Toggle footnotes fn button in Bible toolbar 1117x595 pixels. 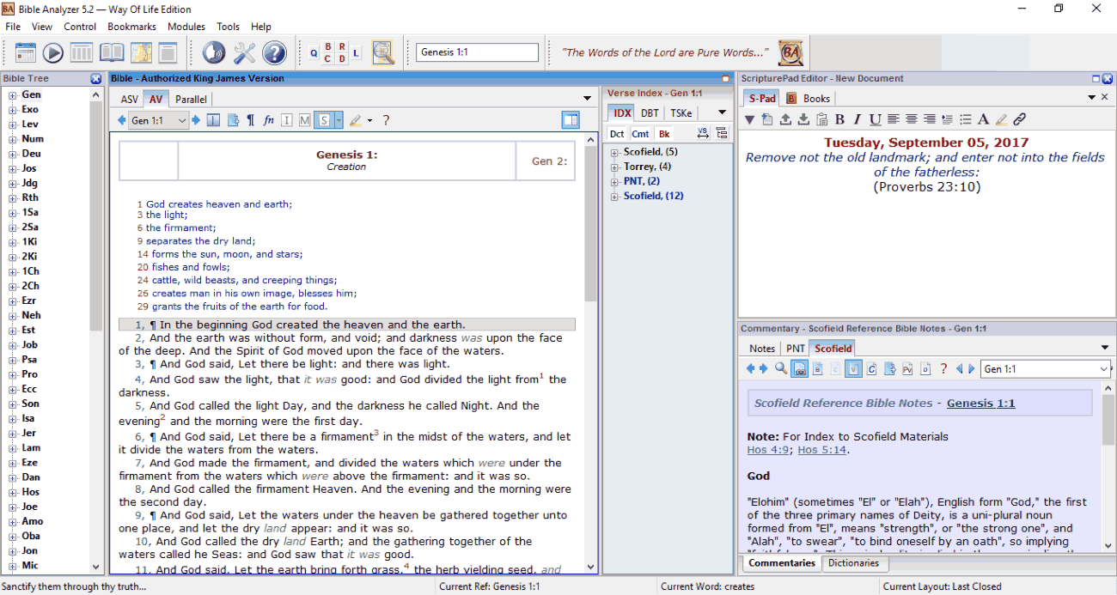(x=269, y=120)
